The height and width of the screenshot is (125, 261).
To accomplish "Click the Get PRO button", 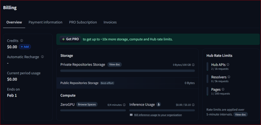I will pyautogui.click(x=70, y=39).
